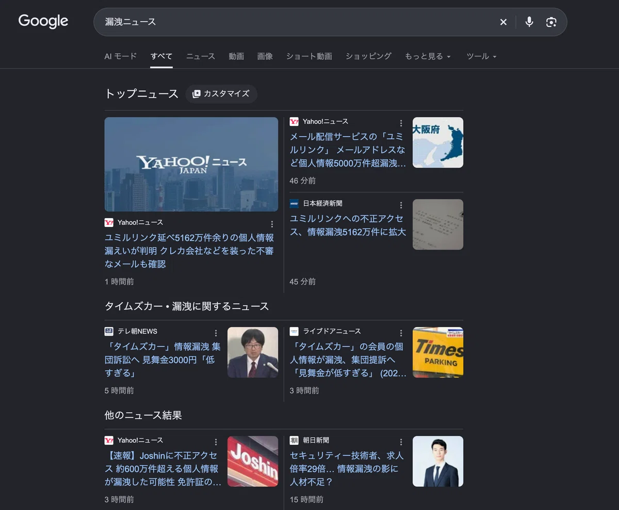Open the ユミルリンク延べ5162万件余り article link
619x510 pixels.
point(189,251)
